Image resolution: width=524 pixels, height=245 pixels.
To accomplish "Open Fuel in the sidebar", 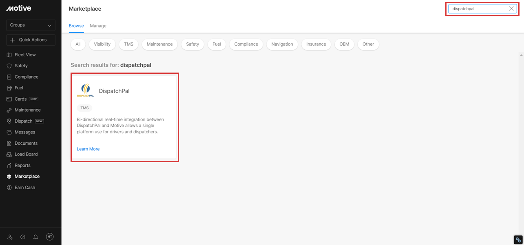I will pos(19,88).
